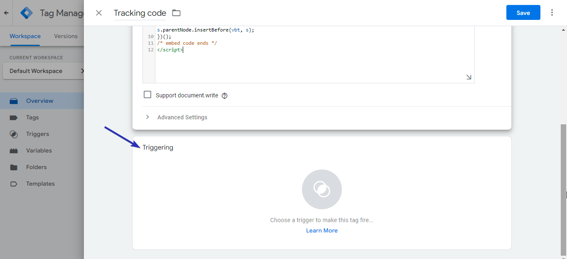This screenshot has height=259, width=567.
Task: Click the page vertical scrollbar thumb
Action: tap(564, 189)
